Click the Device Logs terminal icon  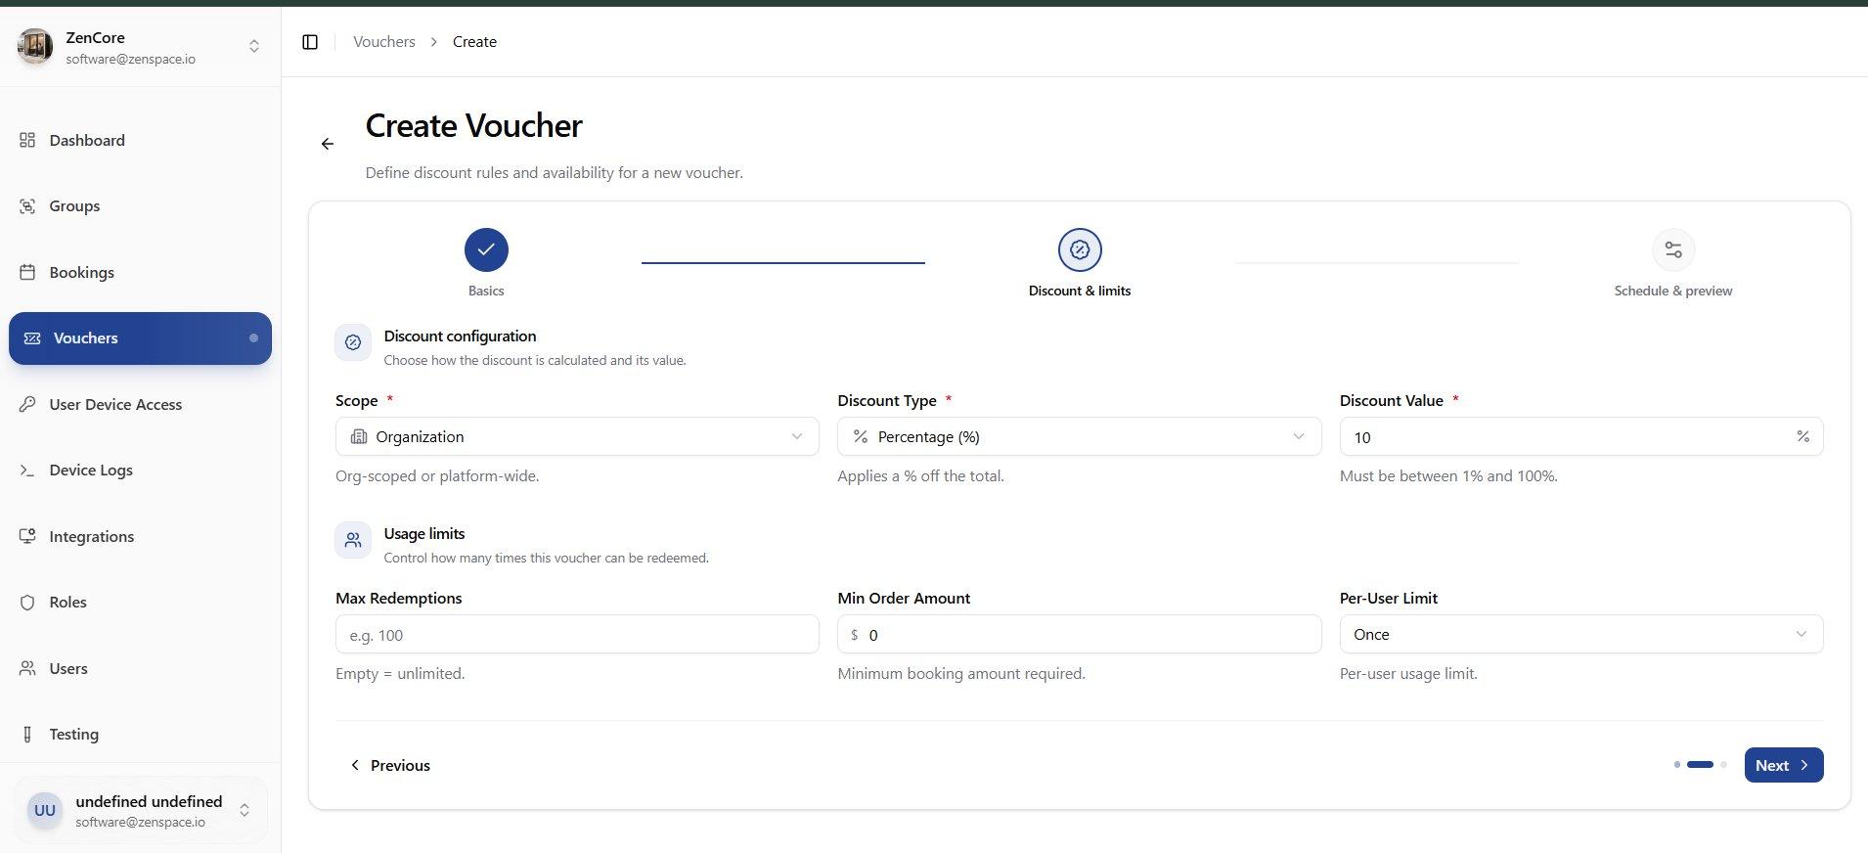(x=27, y=471)
